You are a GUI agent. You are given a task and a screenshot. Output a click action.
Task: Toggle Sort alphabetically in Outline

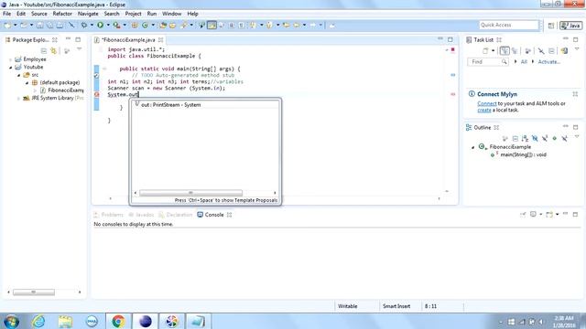pyautogui.click(x=525, y=138)
